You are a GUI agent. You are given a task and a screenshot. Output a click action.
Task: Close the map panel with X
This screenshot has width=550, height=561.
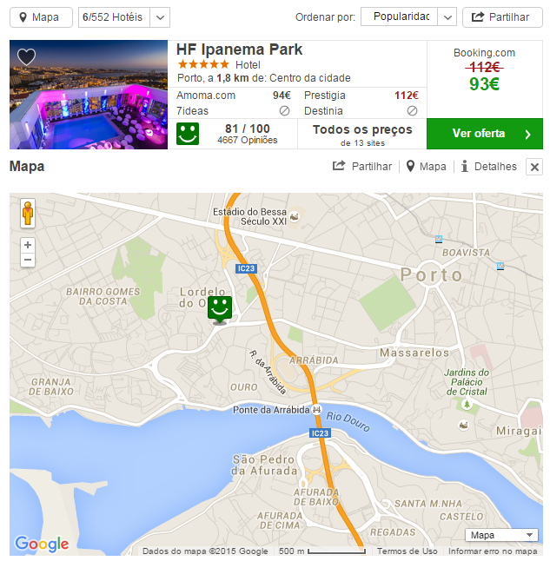[534, 167]
